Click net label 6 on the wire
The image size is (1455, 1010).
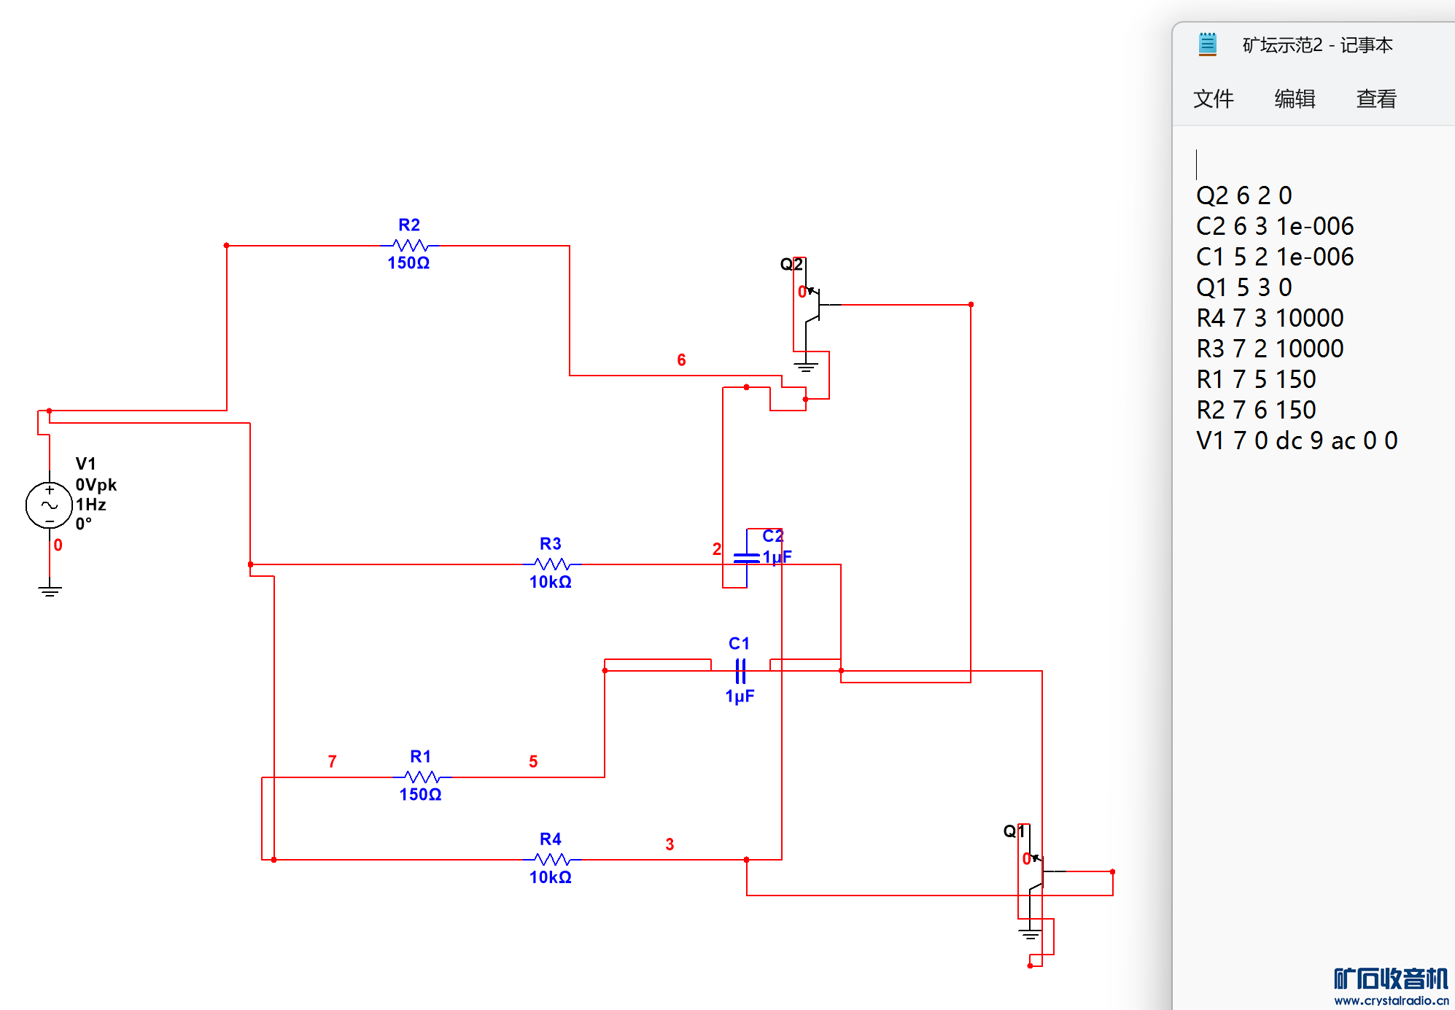(681, 360)
